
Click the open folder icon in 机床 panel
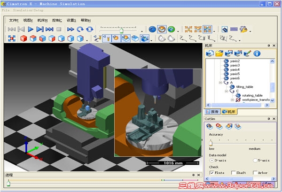click(x=219, y=54)
